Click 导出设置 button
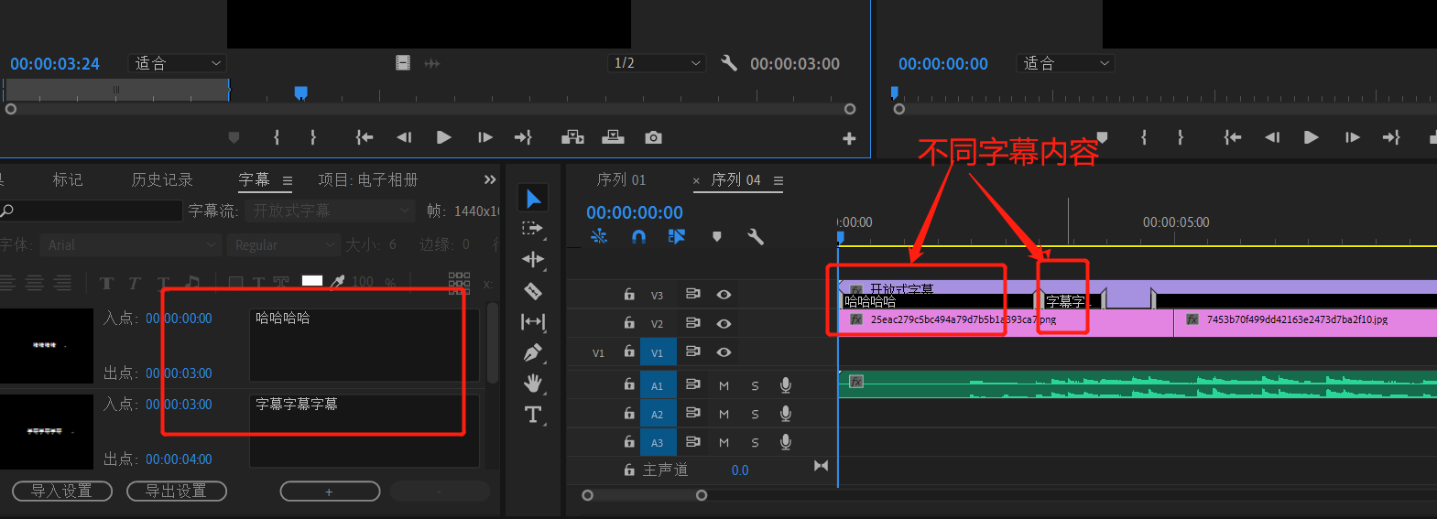The width and height of the screenshot is (1437, 519). (177, 492)
